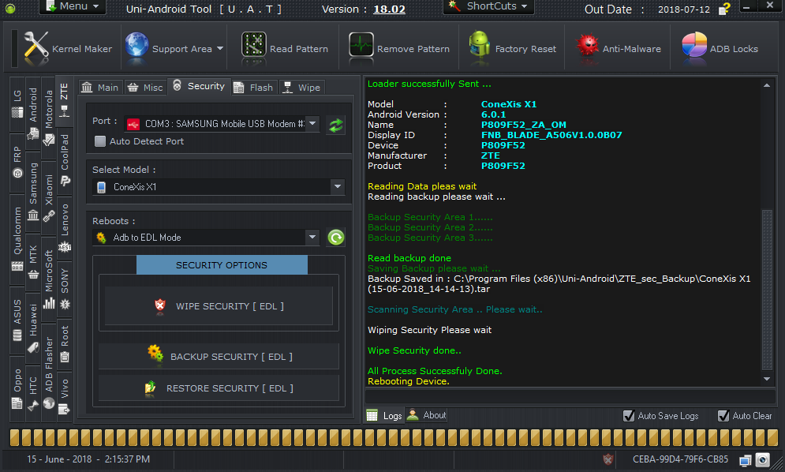The image size is (785, 472).
Task: Click the SECURITY OPTIONS header
Action: tap(222, 264)
